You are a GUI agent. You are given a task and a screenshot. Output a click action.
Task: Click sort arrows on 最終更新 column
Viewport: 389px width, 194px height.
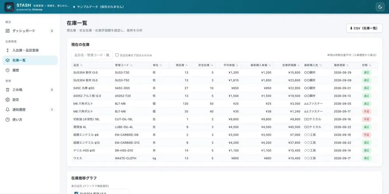pos(347,65)
